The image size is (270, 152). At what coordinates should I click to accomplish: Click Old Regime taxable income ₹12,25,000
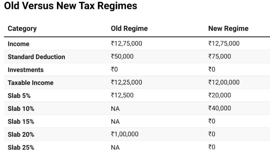(126, 82)
